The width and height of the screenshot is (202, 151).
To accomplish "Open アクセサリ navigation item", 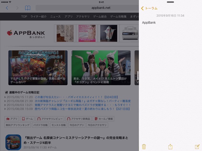I will click(x=83, y=17).
